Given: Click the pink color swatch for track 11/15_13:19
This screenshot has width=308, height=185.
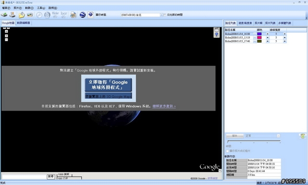Looking at the screenshot, I should [259, 37].
